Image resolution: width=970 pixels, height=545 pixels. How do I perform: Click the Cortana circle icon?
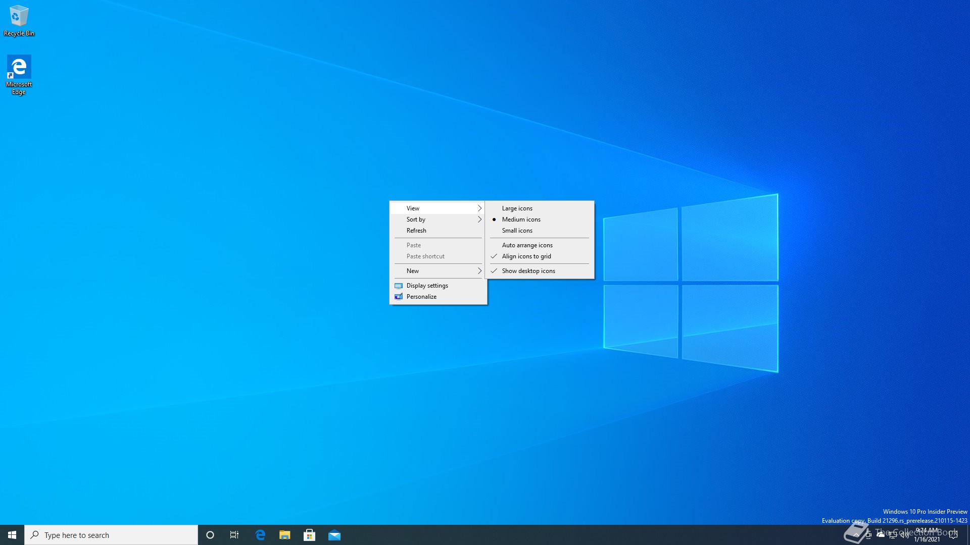click(210, 535)
